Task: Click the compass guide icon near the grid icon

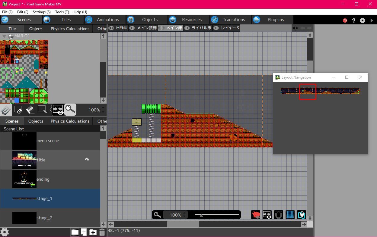Action: (x=301, y=215)
